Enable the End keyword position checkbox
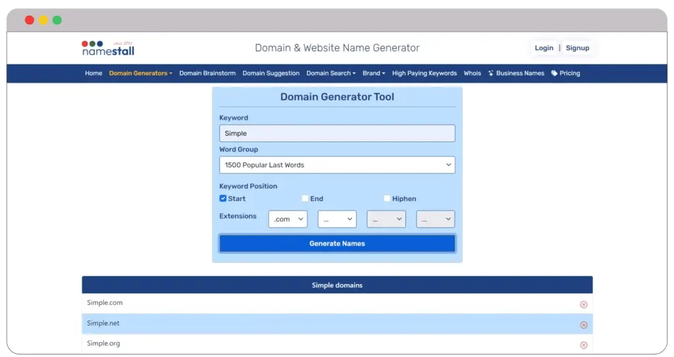Screen dimensions: 674x357 (x=305, y=199)
